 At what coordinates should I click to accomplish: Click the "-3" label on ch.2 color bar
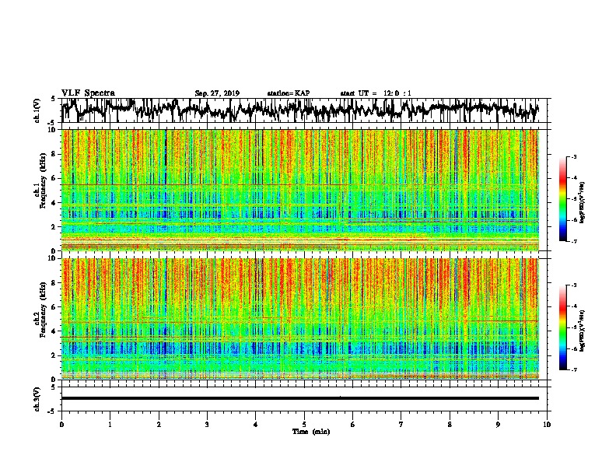click(x=573, y=285)
